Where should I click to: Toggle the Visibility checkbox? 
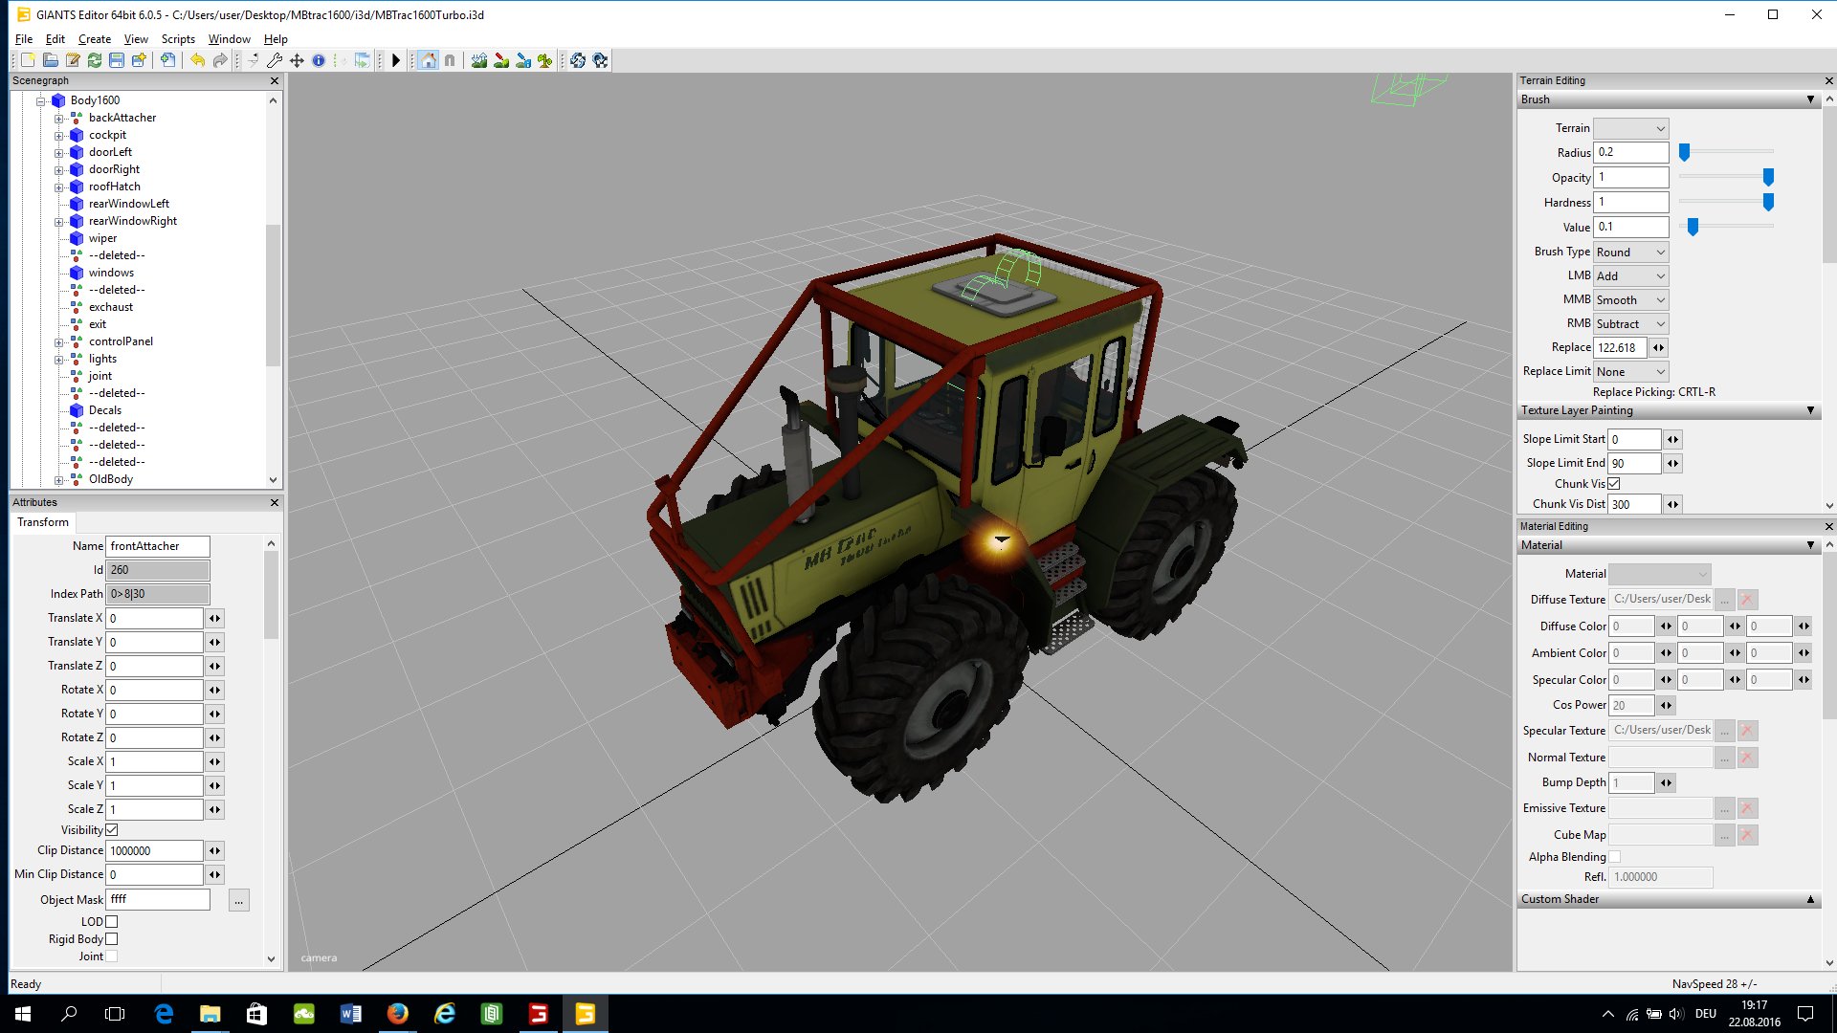click(112, 830)
